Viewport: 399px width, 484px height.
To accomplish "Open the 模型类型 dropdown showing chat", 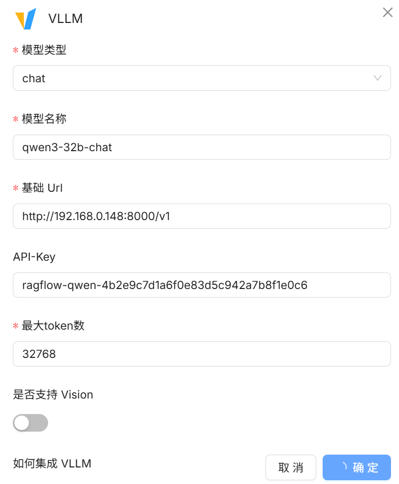I will coord(201,78).
